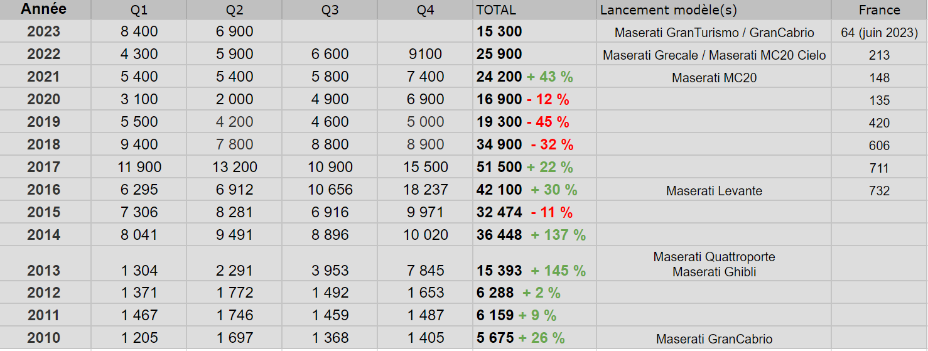
Task: Click the France column header
Action: pyautogui.click(x=879, y=9)
